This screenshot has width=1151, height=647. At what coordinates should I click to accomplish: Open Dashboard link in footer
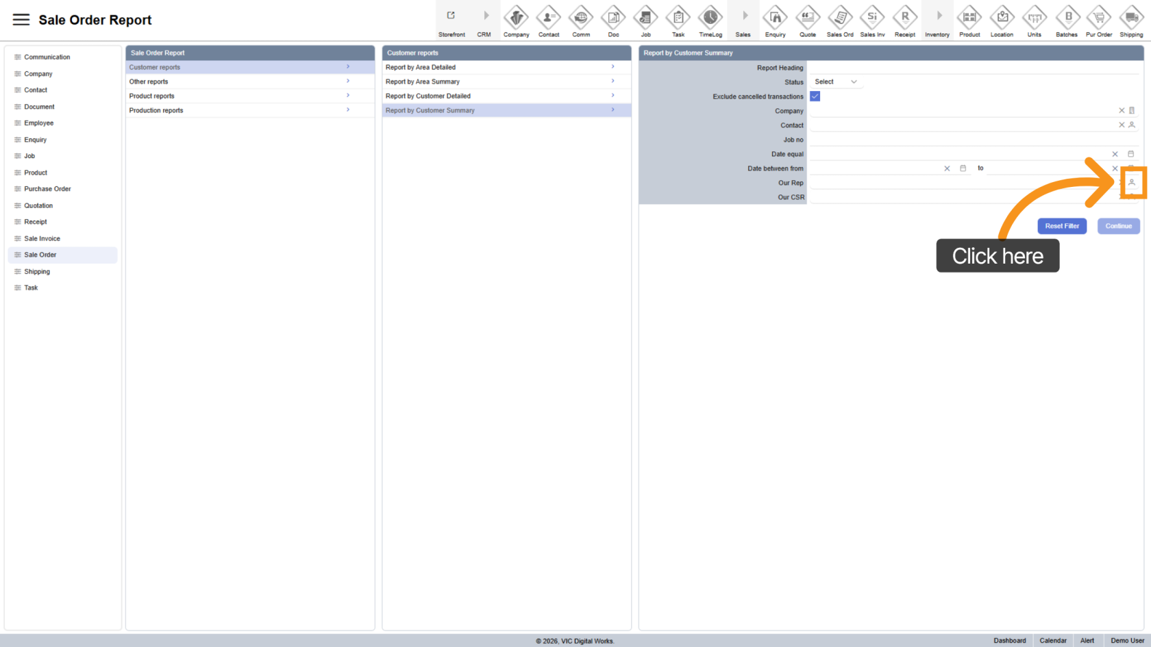[1009, 641]
